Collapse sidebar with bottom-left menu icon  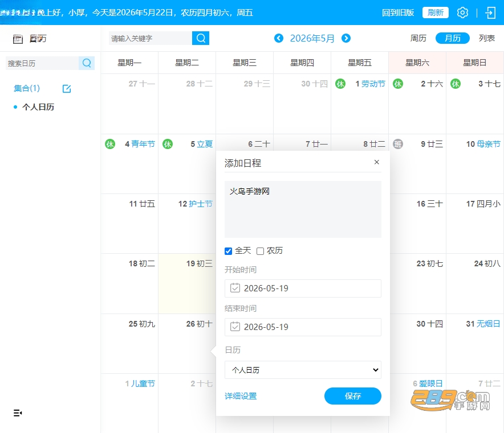tap(18, 413)
